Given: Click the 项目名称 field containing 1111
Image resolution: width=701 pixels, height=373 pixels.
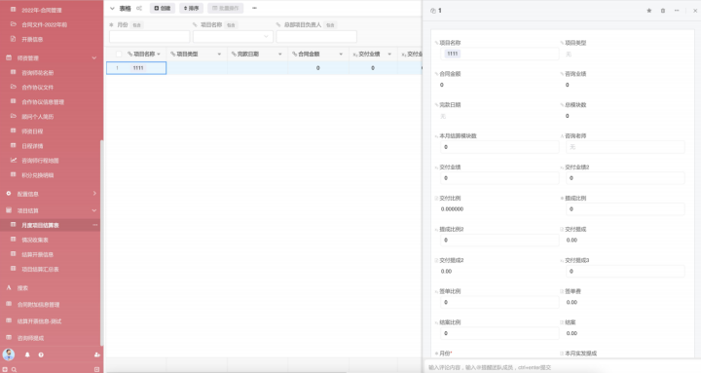Looking at the screenshot, I should (499, 54).
